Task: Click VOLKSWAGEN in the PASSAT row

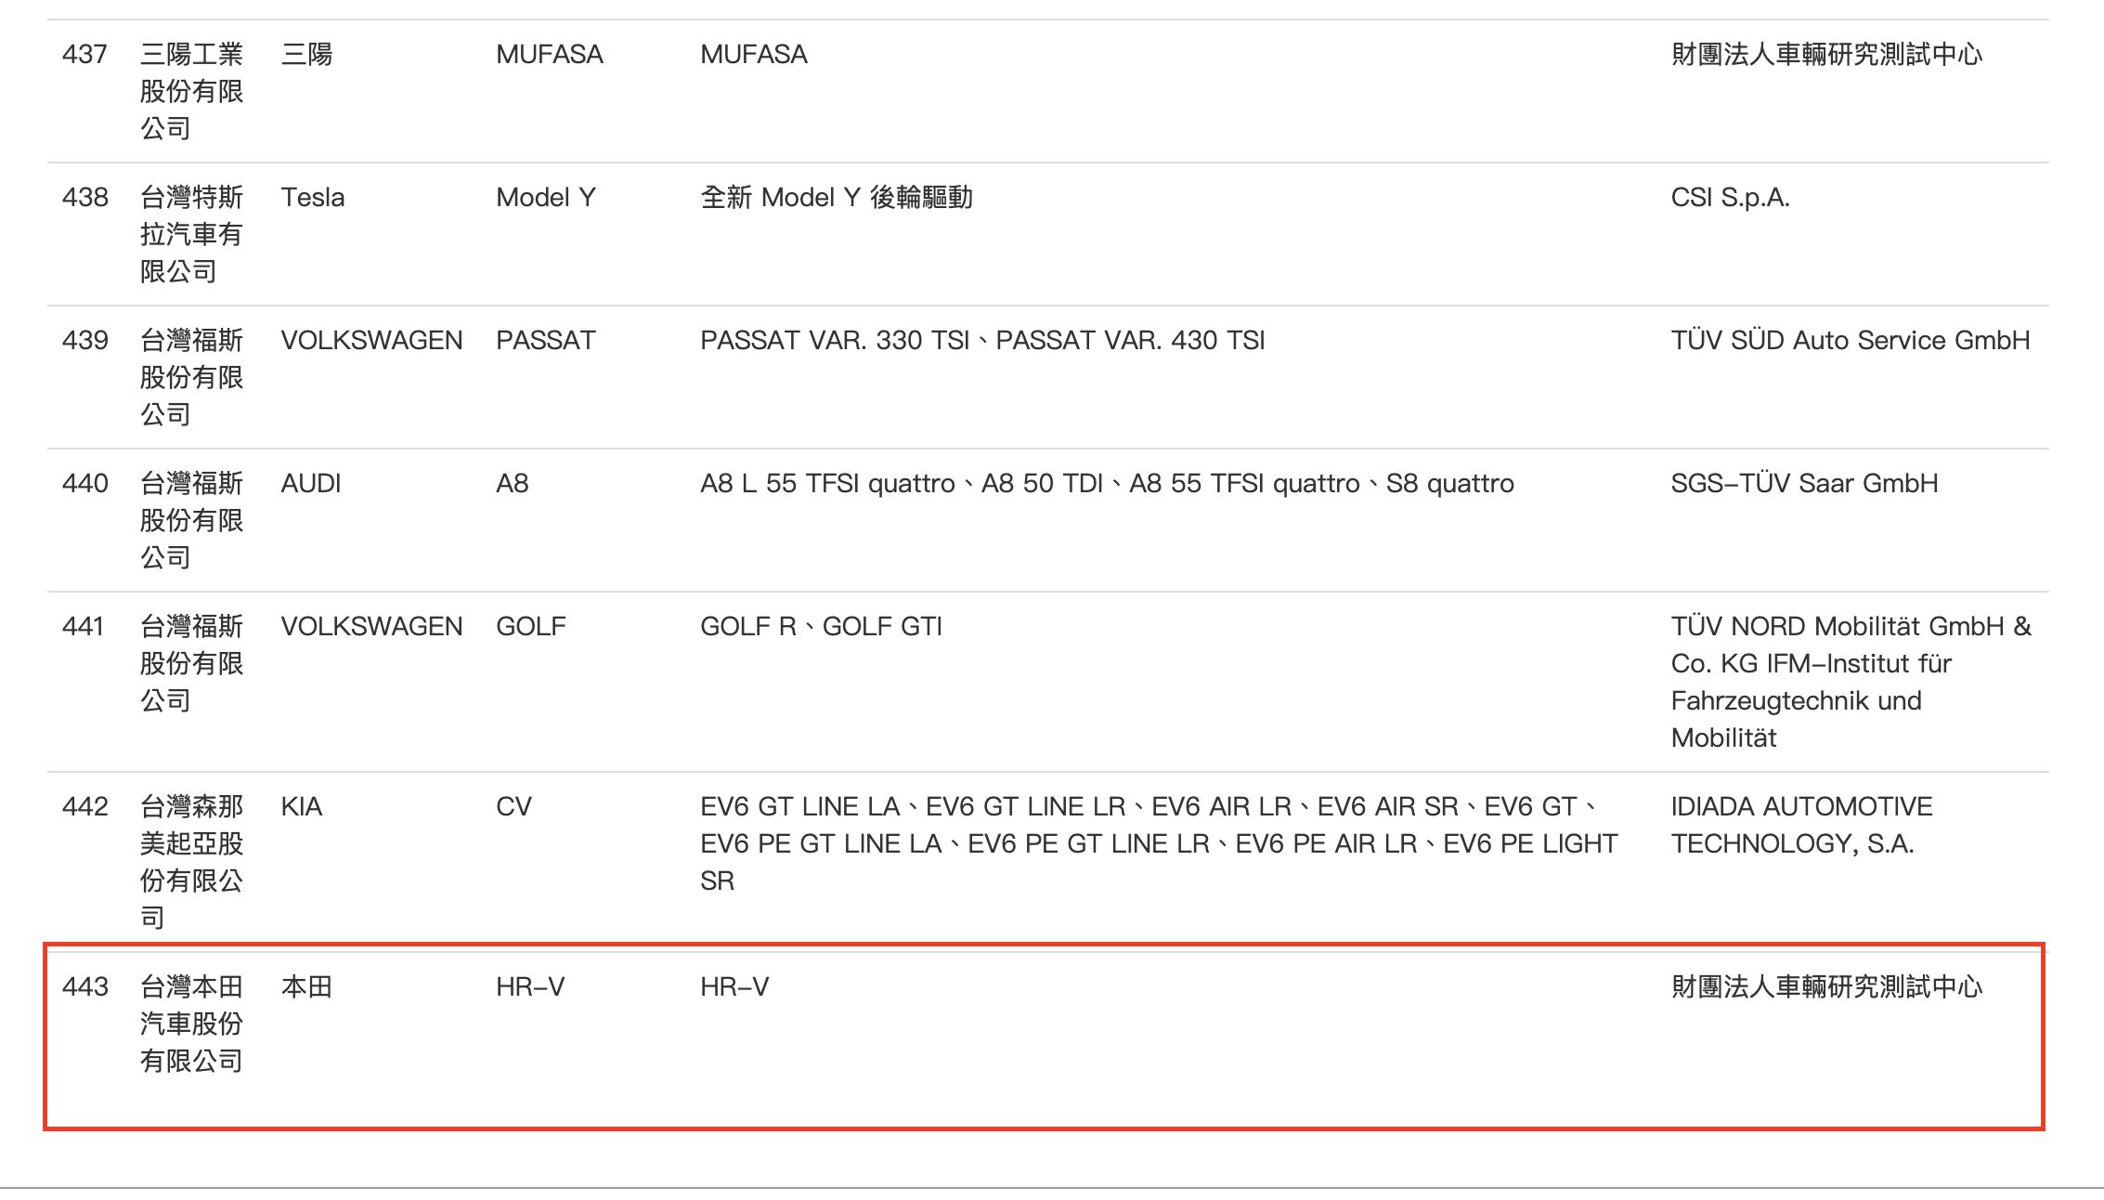Action: click(371, 340)
